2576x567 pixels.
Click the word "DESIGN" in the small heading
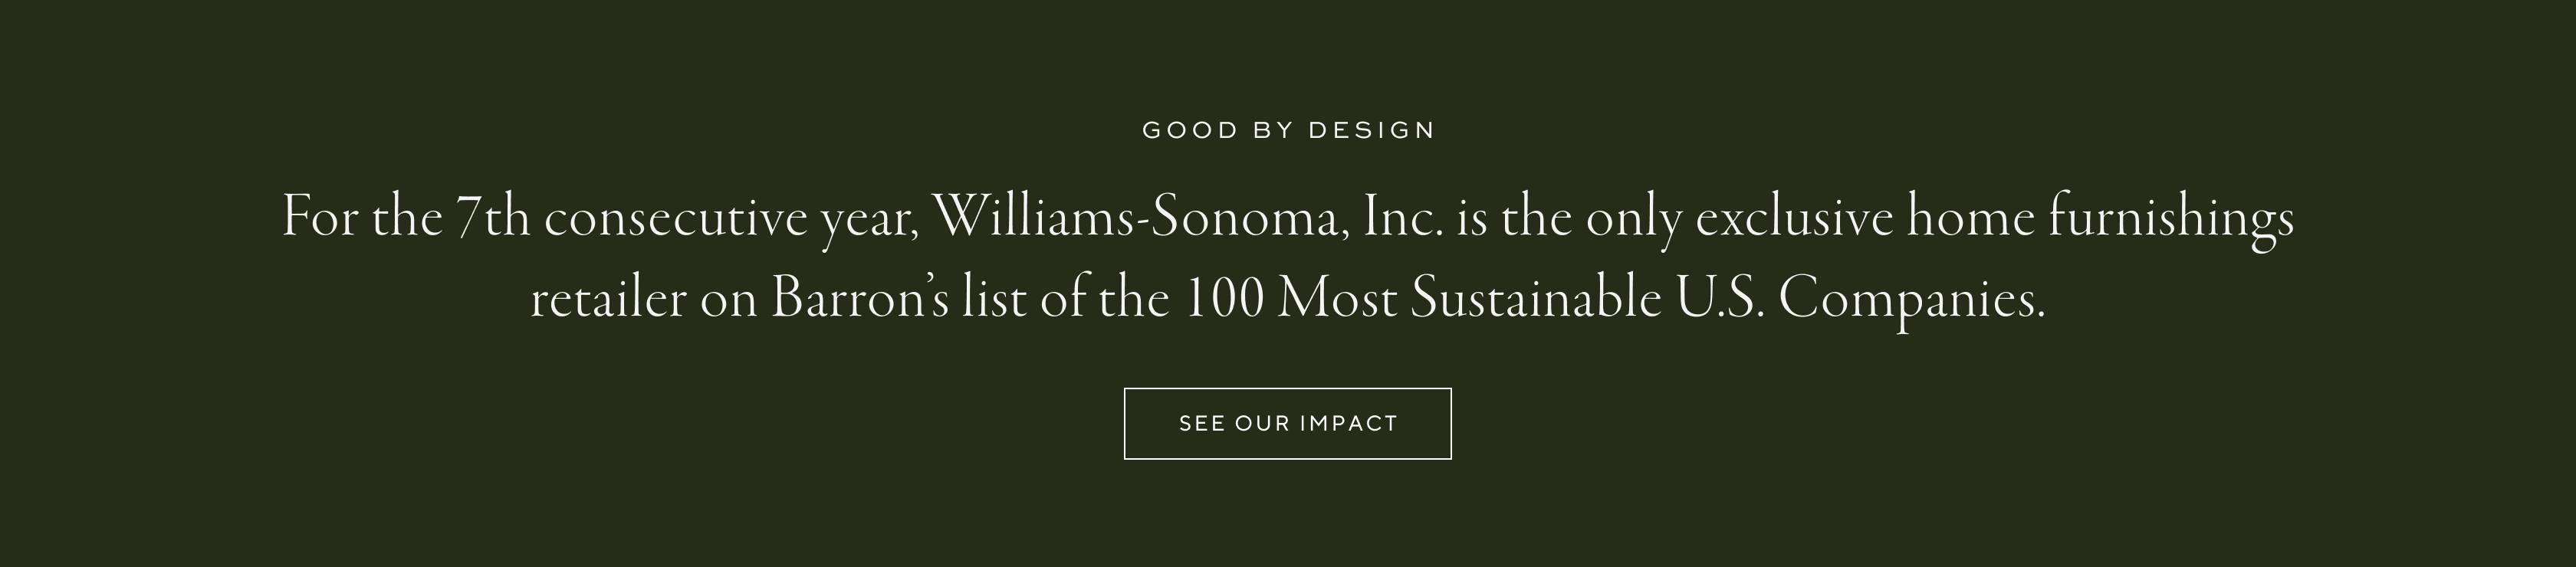1371,130
